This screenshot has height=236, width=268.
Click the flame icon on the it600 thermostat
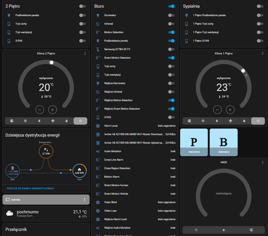tap(223, 230)
